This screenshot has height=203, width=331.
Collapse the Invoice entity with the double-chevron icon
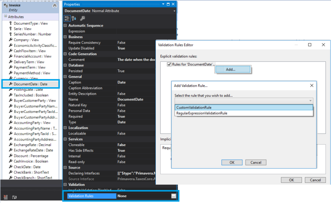click(55, 6)
